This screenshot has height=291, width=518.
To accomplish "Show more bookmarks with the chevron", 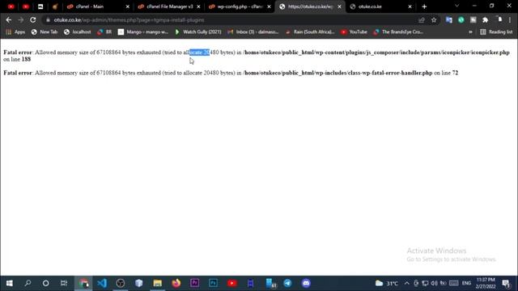I will point(470,32).
